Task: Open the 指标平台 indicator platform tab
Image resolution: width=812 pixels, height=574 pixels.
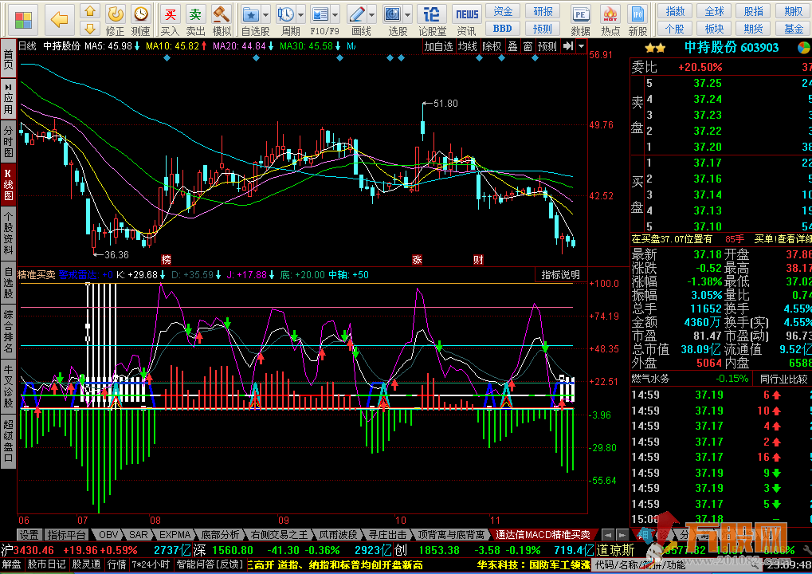Action: pyautogui.click(x=66, y=534)
